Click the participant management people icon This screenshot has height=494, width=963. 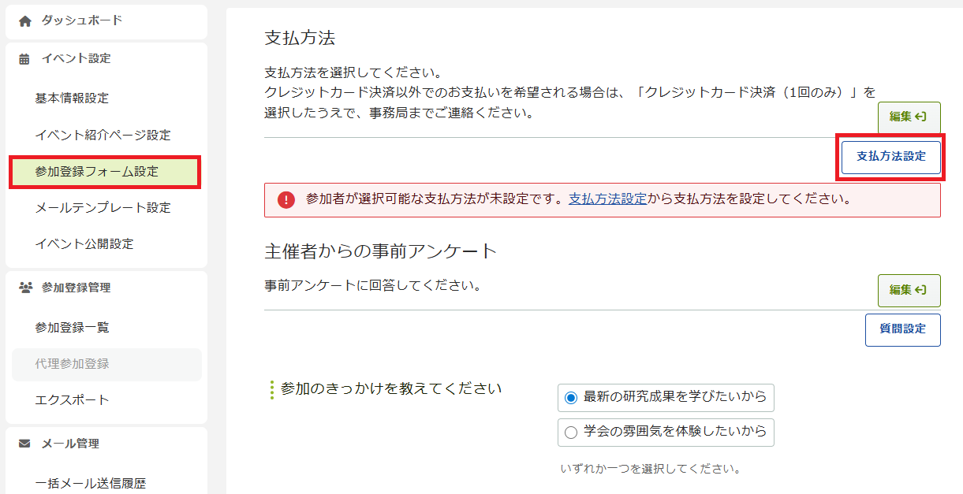tap(24, 288)
